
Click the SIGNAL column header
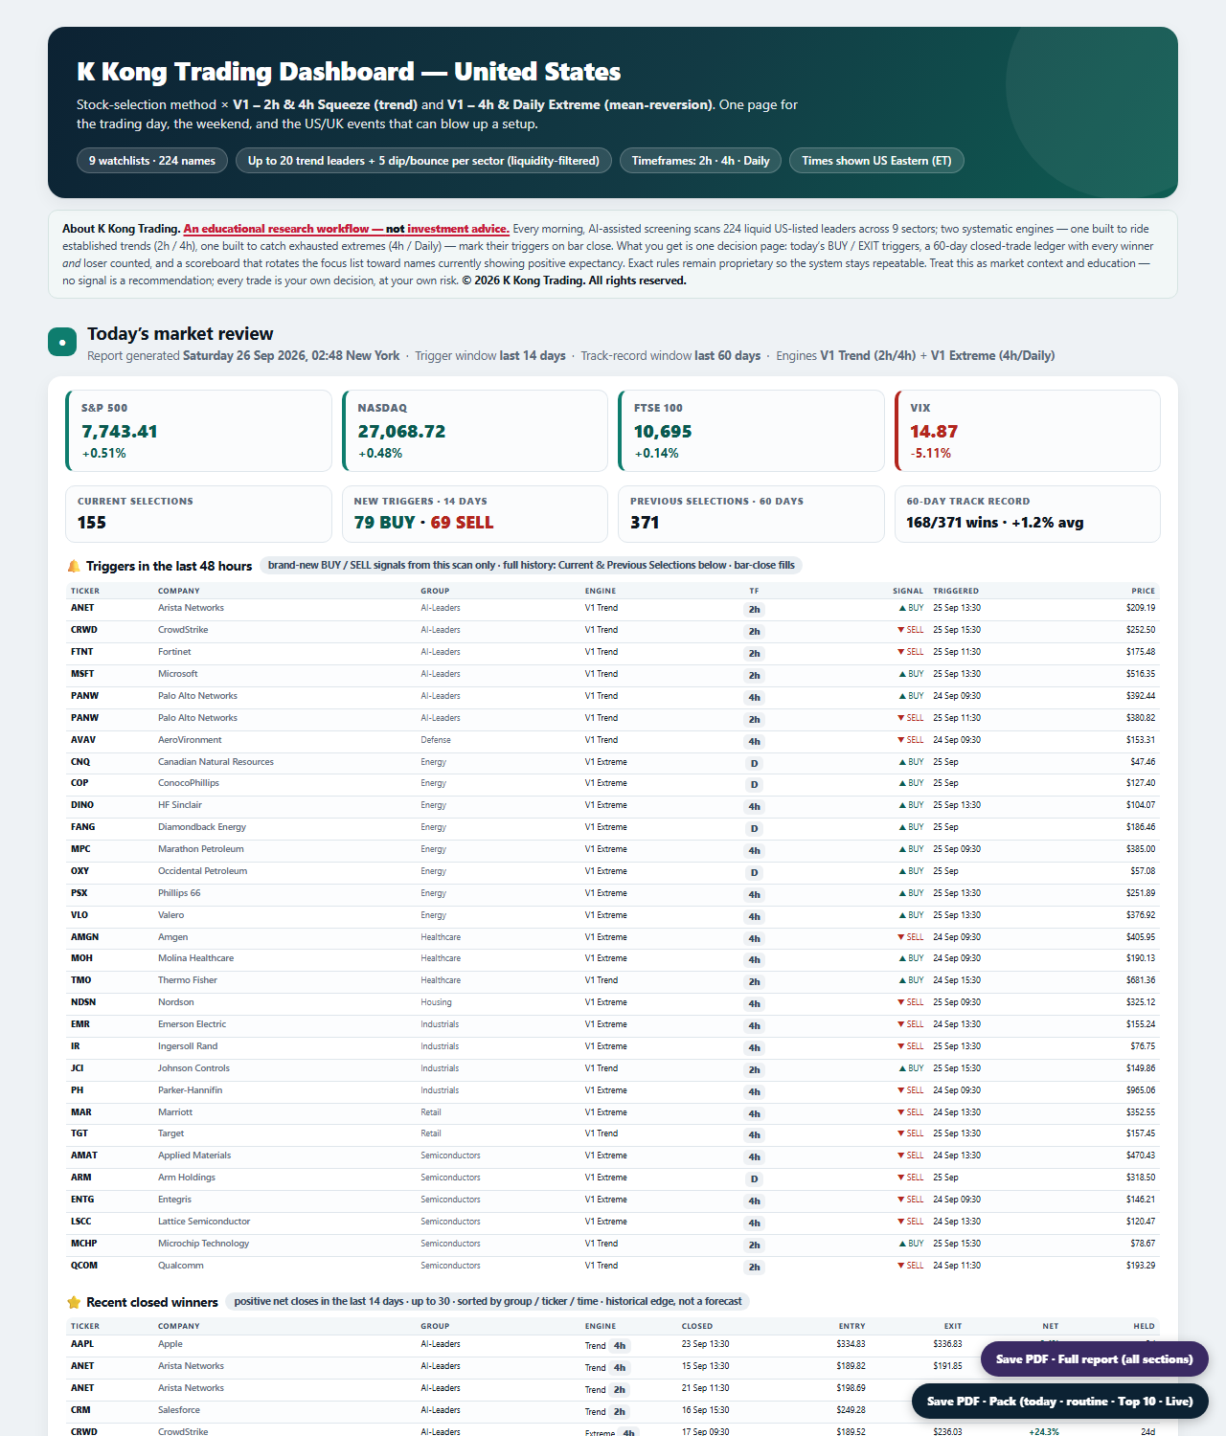coord(908,591)
